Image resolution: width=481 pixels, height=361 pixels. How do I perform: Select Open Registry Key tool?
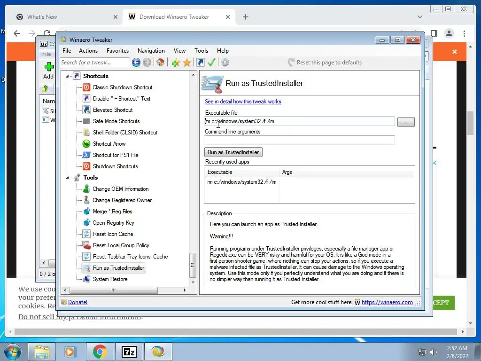(114, 223)
